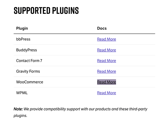Viewport: 164px width, 126px height.
Task: Open Gravity Forms Read More docs link
Action: click(106, 71)
